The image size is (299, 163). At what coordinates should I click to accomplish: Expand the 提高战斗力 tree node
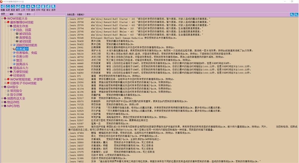coord(9,68)
